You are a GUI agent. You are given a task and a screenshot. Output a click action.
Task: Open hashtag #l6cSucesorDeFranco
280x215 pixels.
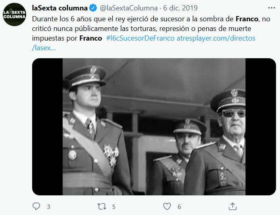pyautogui.click(x=140, y=38)
